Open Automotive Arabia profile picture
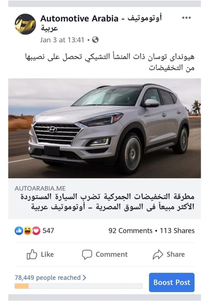This screenshot has height=301, width=204. (x=25, y=24)
